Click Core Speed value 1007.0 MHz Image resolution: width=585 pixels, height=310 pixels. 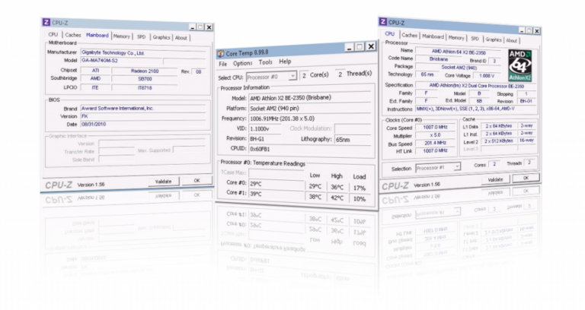pos(435,128)
